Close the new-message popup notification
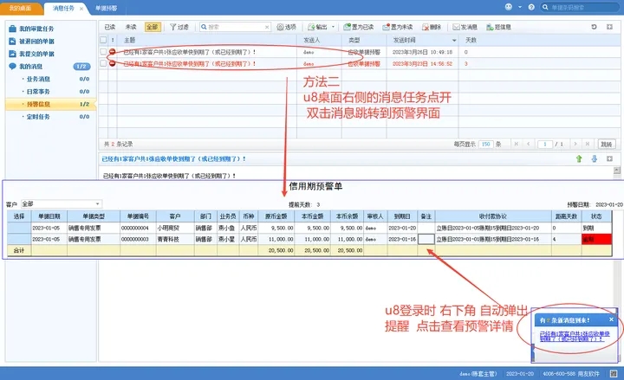Viewport: 624px width, 380px height. (612, 319)
